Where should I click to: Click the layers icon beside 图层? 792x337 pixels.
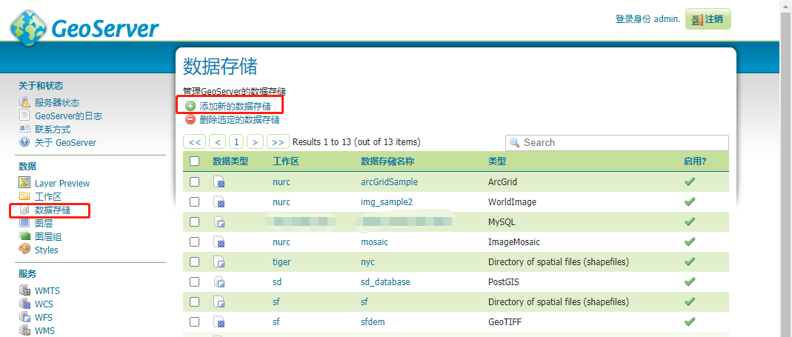tap(24, 223)
